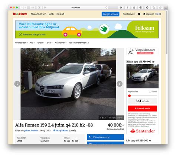Click the Billån upp till 350 000 kr heading

[x=140, y=62]
